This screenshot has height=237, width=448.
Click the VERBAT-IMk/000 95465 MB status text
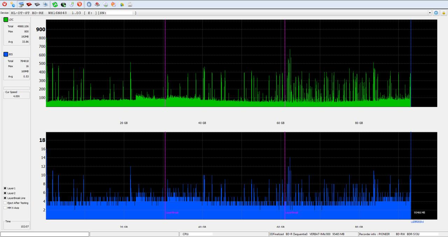[x=327, y=234]
